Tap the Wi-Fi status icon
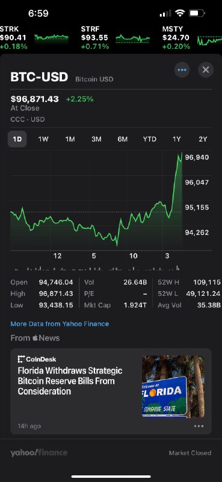 click(180, 13)
